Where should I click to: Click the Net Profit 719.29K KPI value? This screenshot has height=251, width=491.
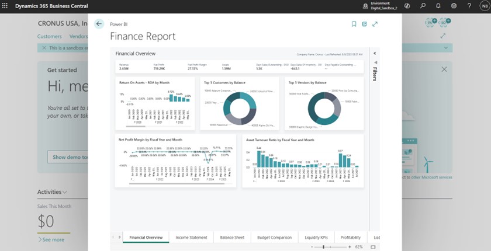[160, 68]
